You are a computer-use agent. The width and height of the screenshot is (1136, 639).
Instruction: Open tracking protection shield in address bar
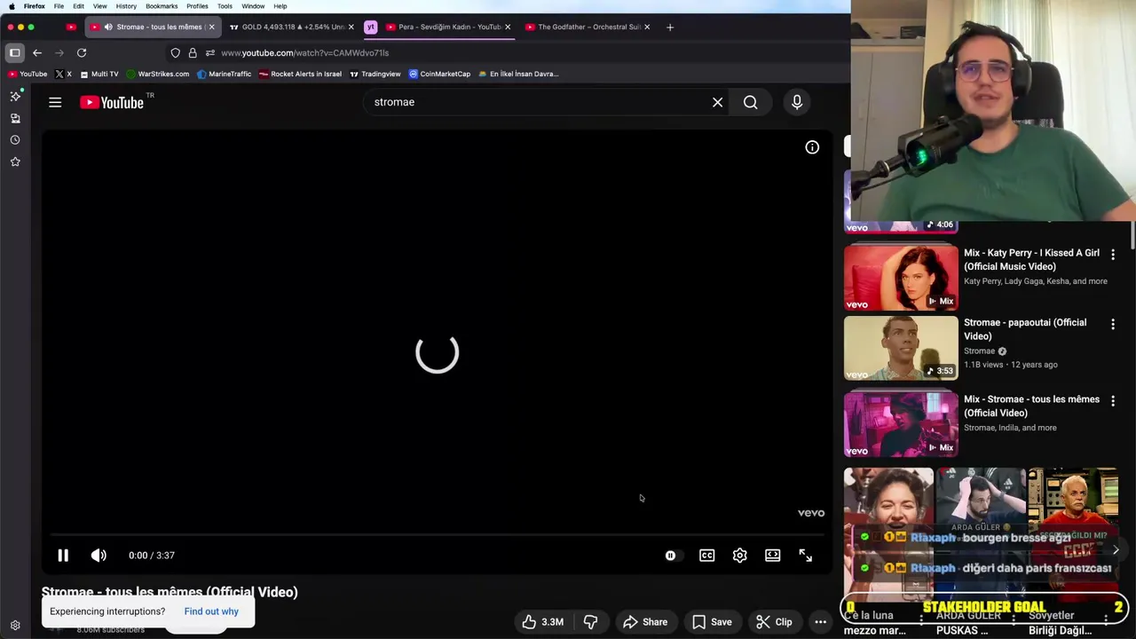click(175, 53)
